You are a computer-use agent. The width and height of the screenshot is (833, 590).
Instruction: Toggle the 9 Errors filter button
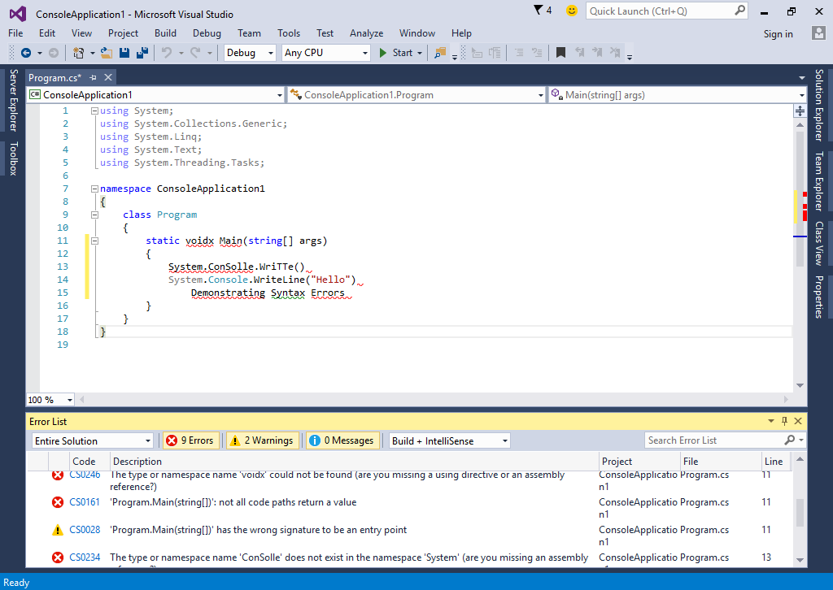[190, 440]
